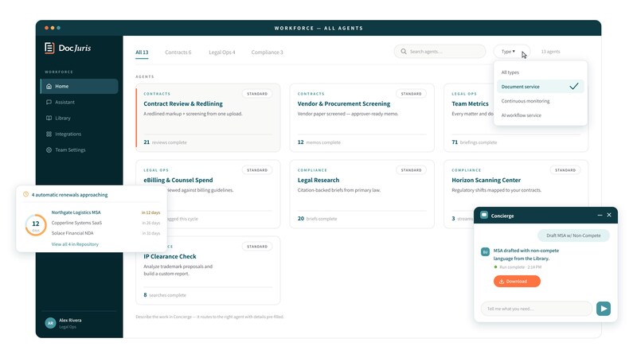Click the 21 reviews complete count
Image resolution: width=637 pixels, height=358 pixels.
tap(165, 142)
